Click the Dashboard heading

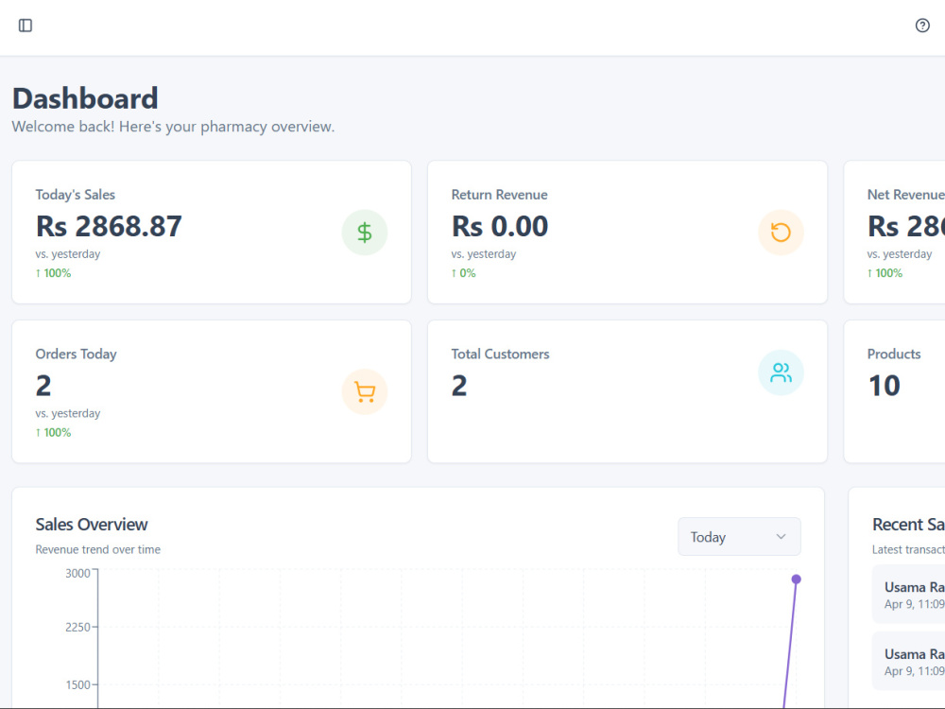tap(85, 98)
